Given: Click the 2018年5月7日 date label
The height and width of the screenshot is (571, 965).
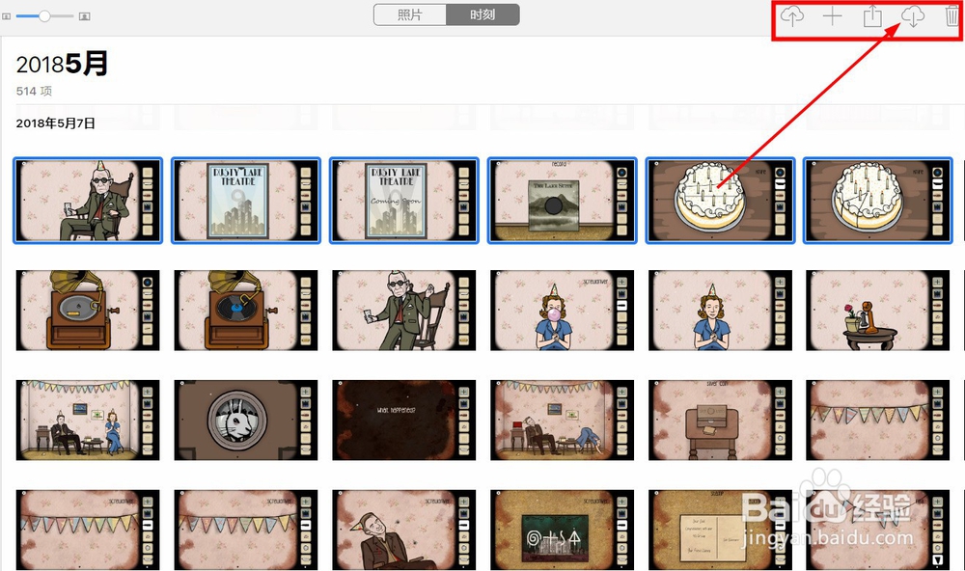Looking at the screenshot, I should (55, 123).
